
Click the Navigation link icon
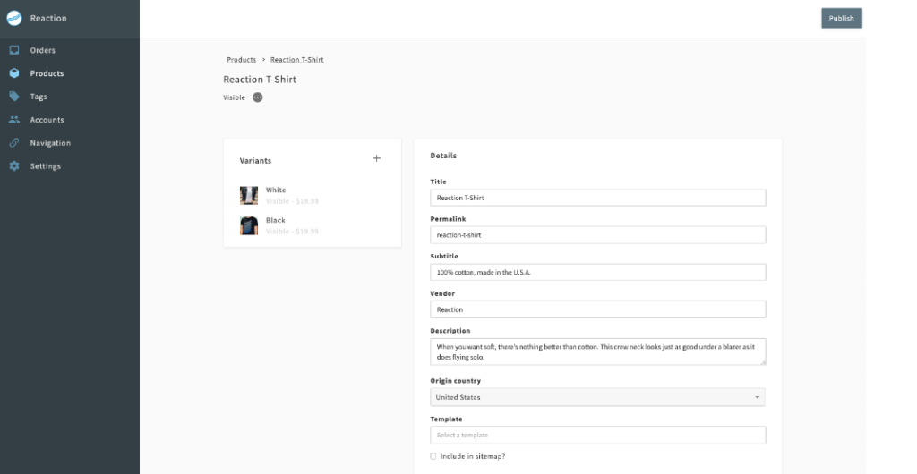tap(14, 143)
